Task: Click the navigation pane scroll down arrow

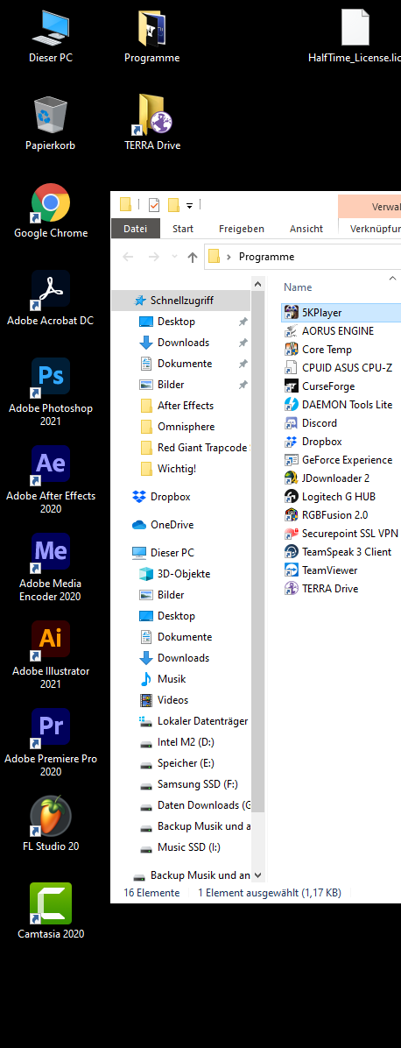Action: [258, 875]
